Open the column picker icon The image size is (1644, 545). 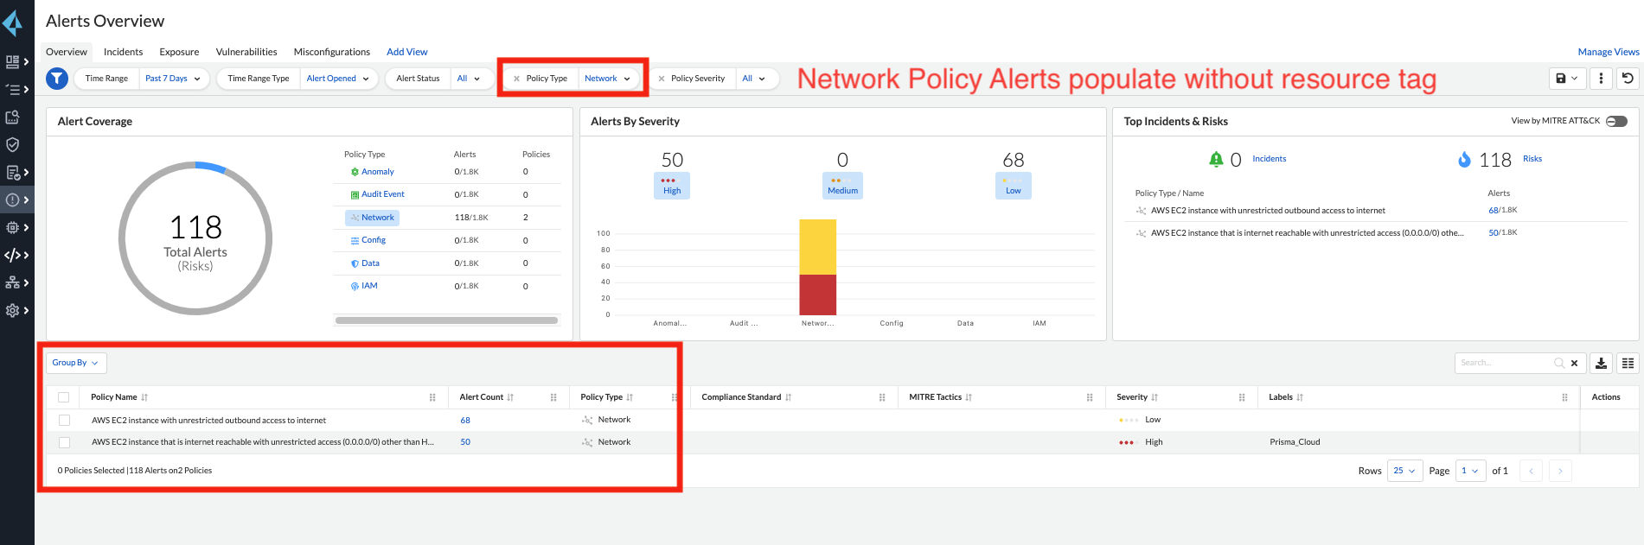click(1628, 363)
